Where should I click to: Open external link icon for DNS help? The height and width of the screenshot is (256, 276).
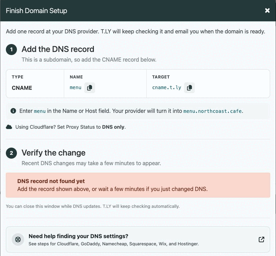click(262, 239)
